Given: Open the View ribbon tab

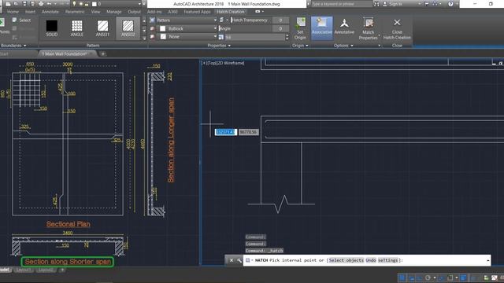Looking at the screenshot, I should point(95,12).
